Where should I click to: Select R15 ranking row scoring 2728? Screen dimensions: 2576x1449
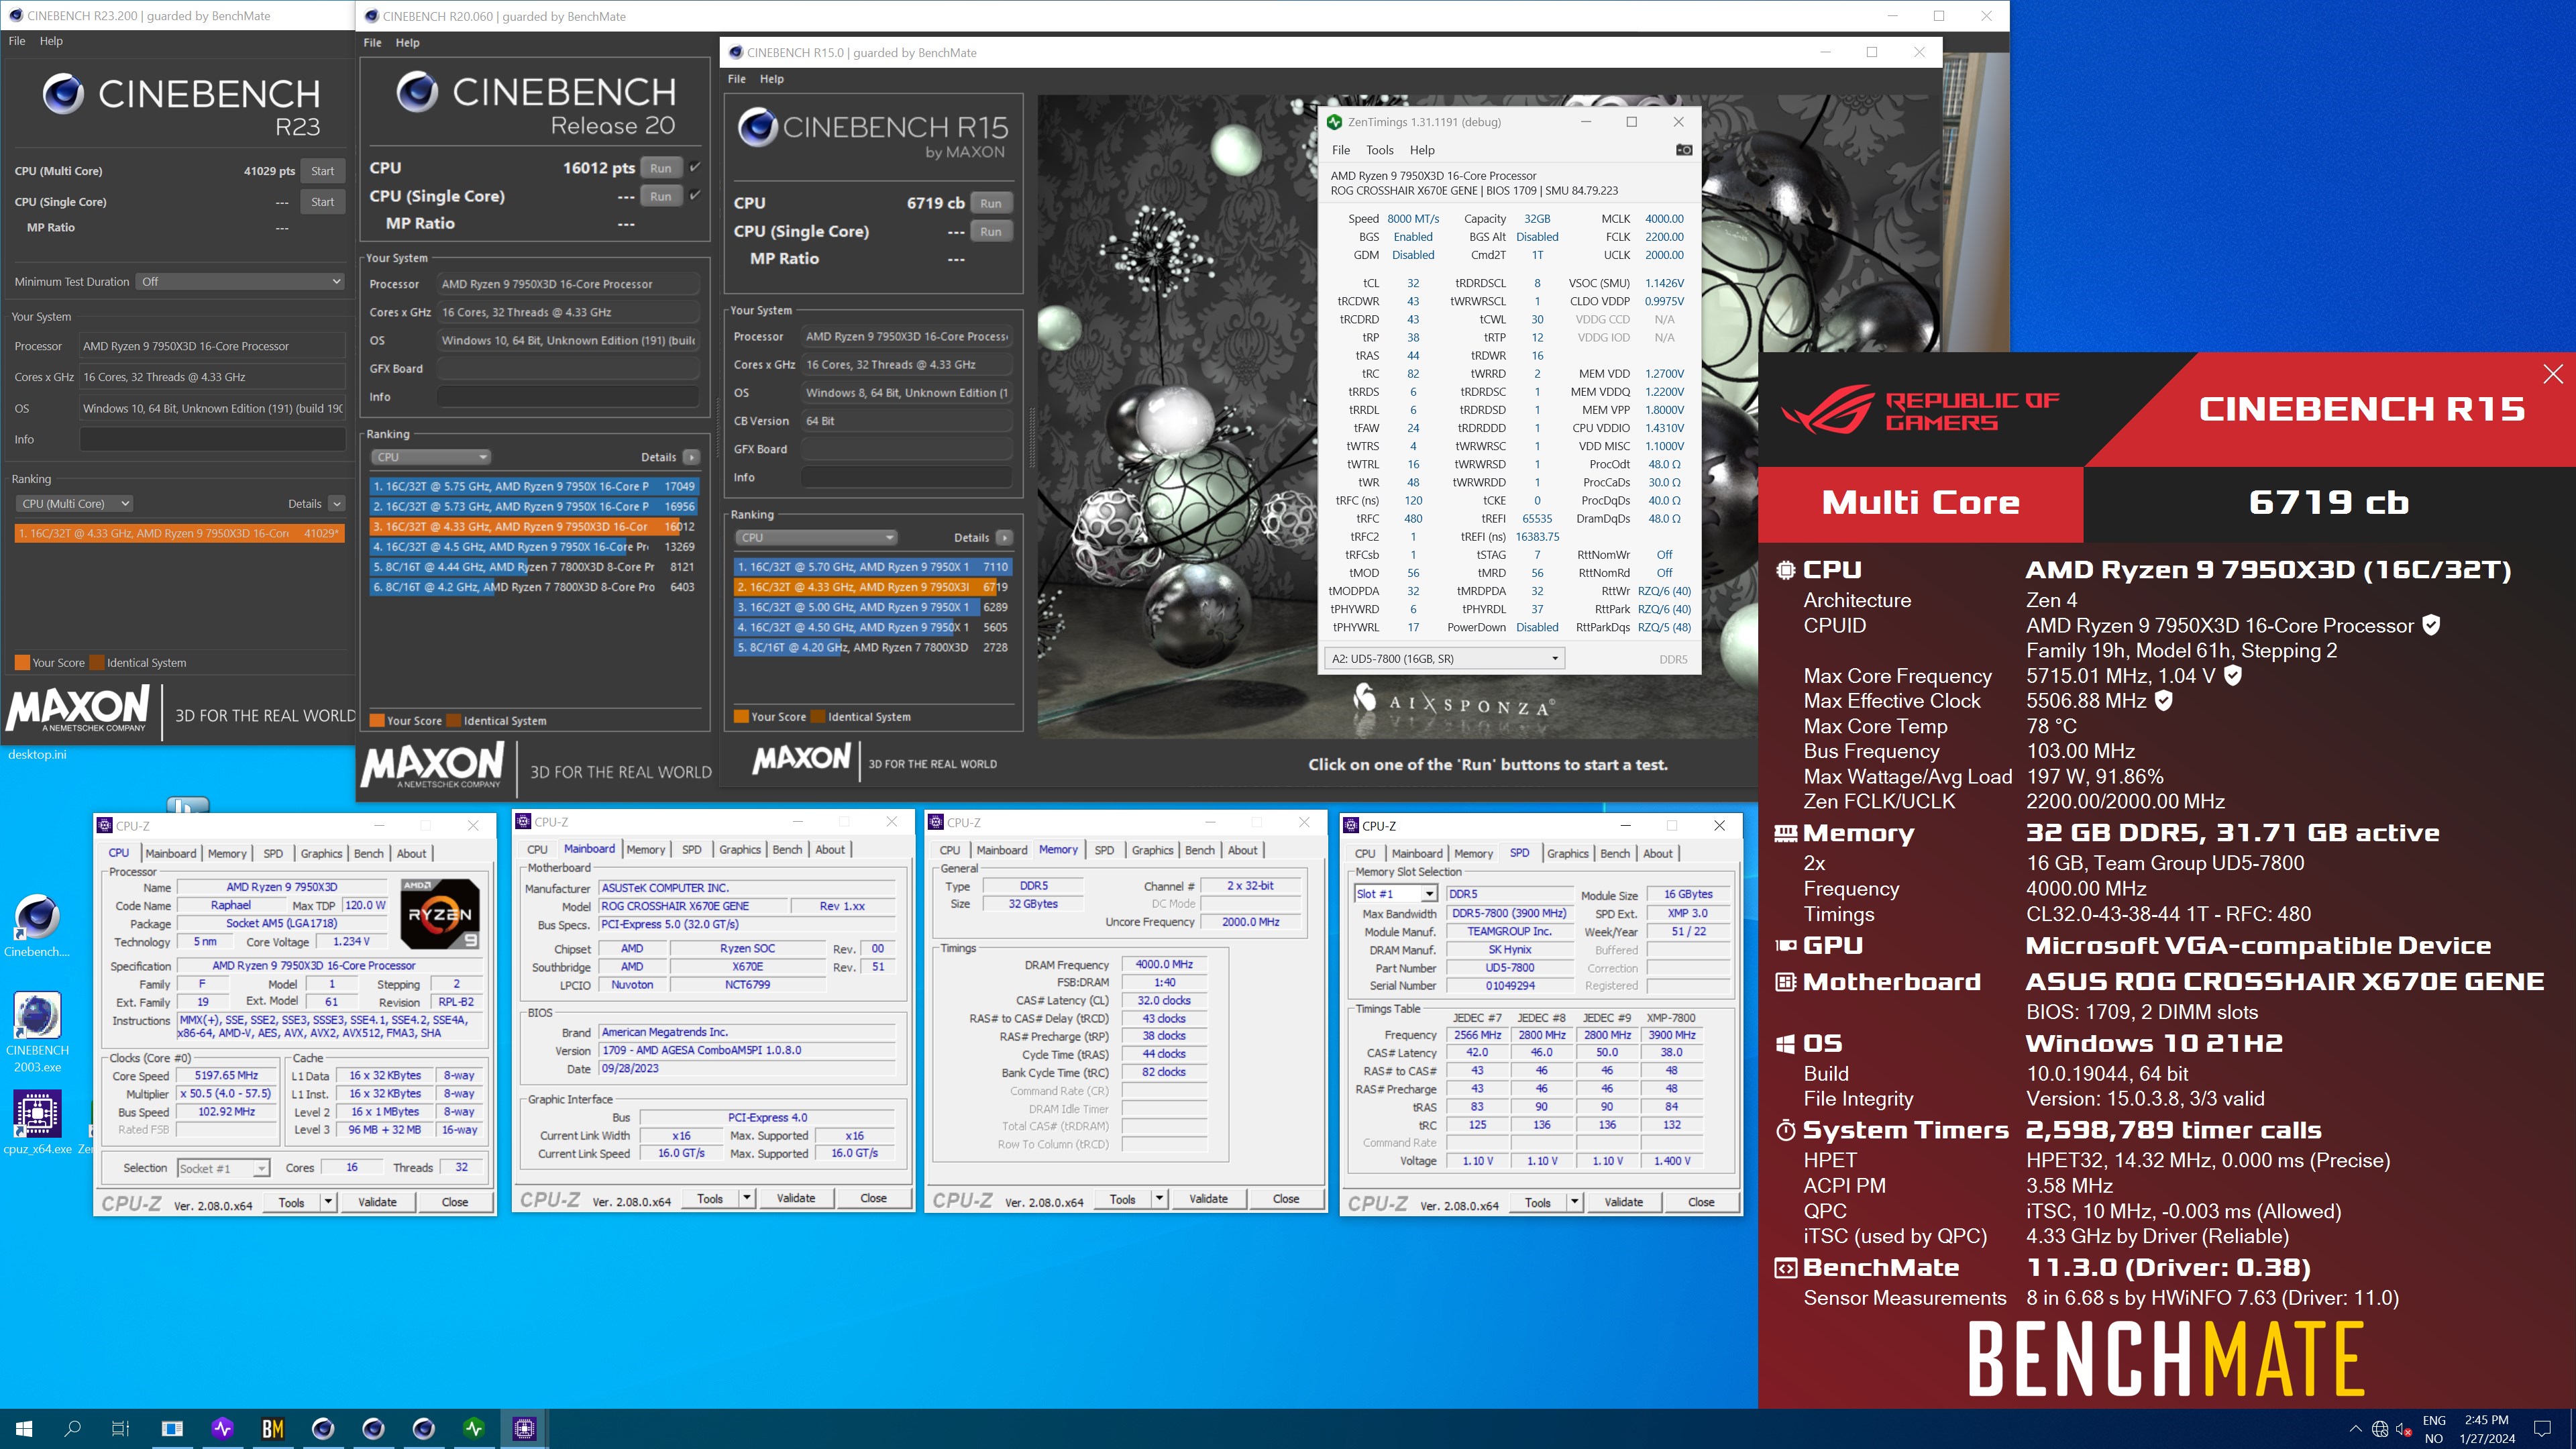(873, 647)
